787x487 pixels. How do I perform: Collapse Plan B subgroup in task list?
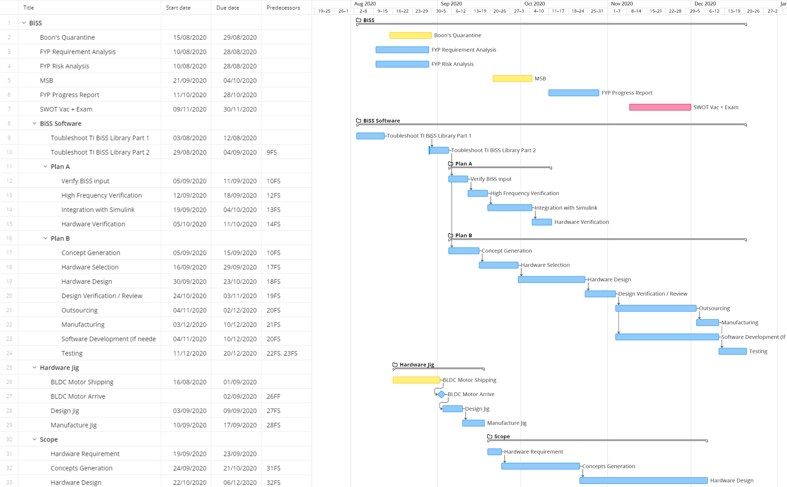(x=45, y=238)
